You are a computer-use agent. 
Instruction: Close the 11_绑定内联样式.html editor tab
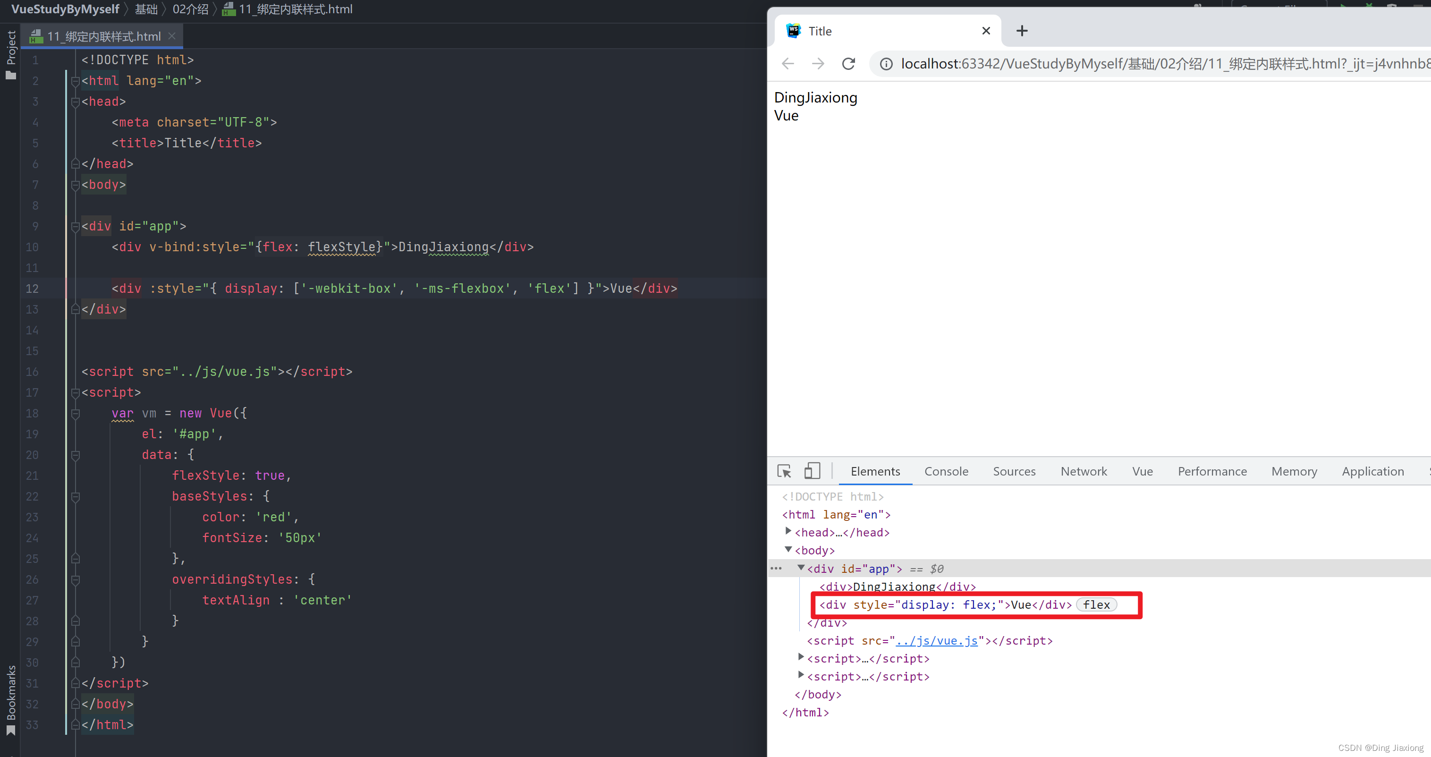(172, 36)
